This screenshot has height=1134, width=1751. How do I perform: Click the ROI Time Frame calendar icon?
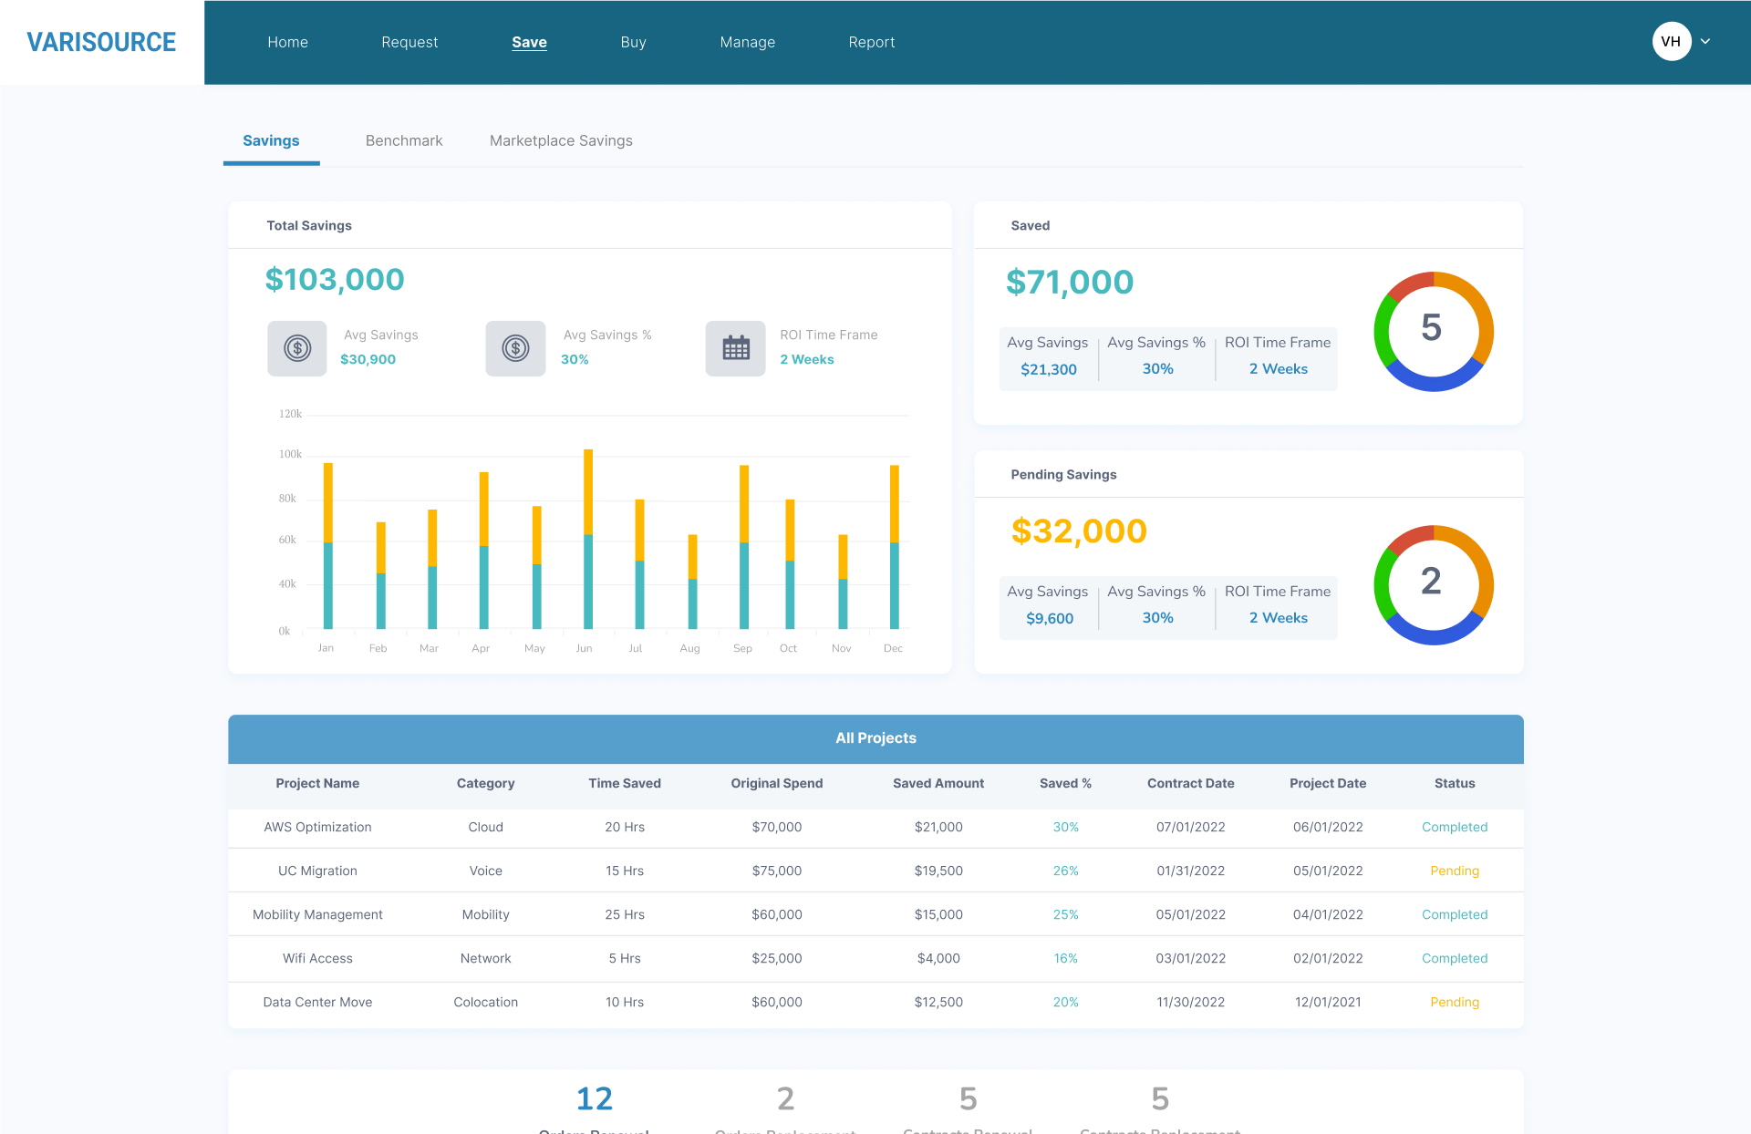point(735,348)
